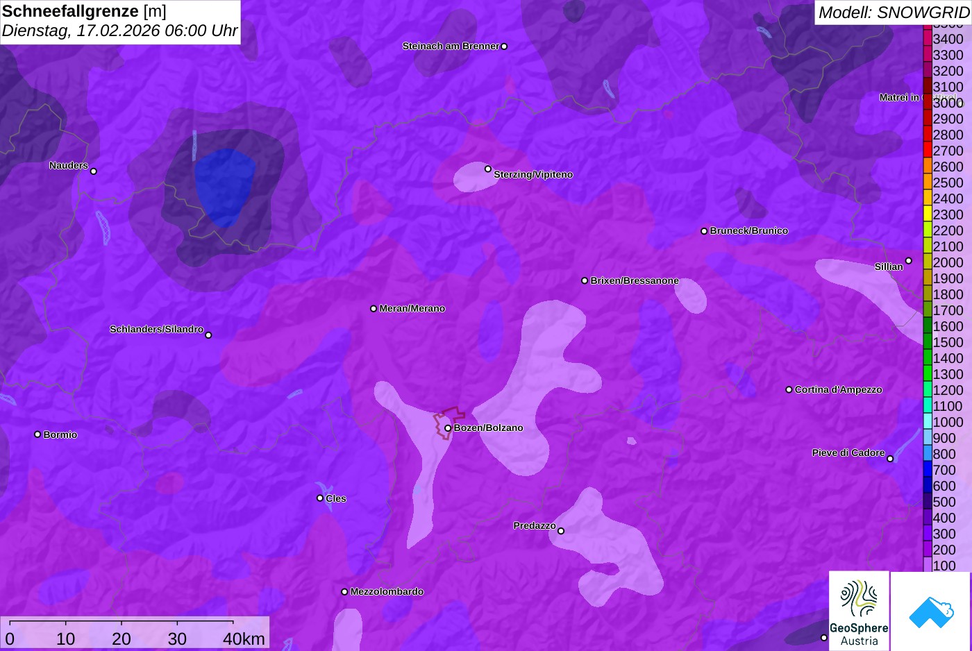Screen dimensions: 972x651
Task: Click the legend value '1200'
Action: (948, 390)
